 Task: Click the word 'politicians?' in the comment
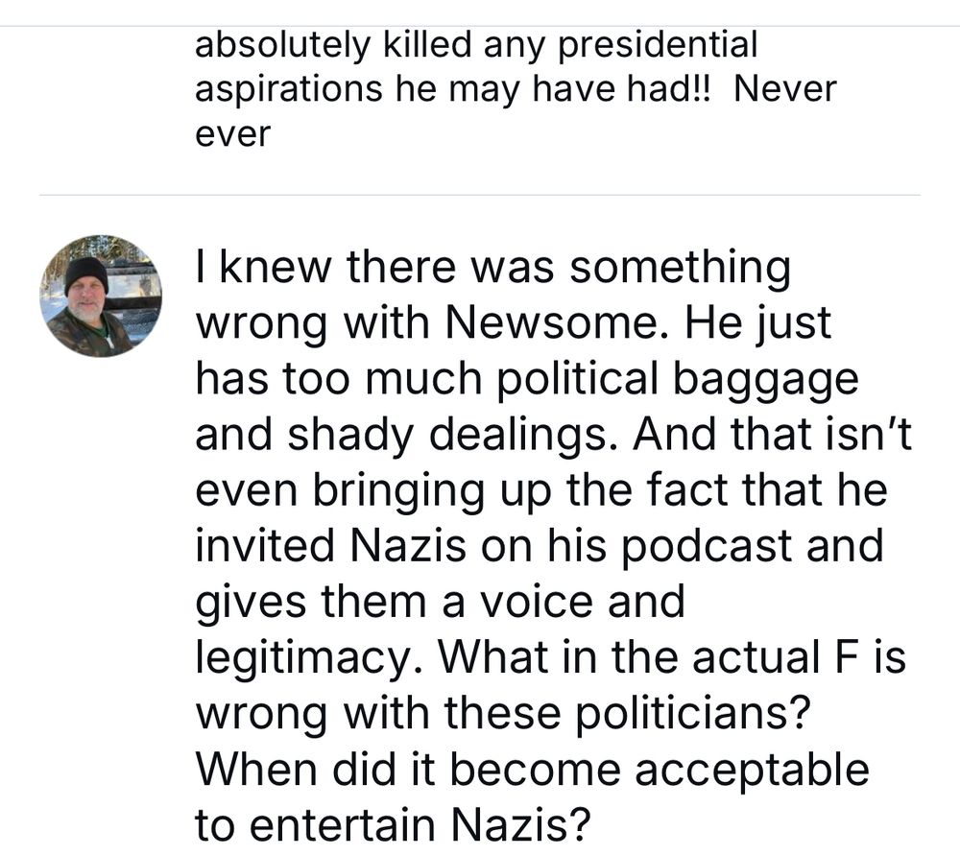(x=693, y=714)
